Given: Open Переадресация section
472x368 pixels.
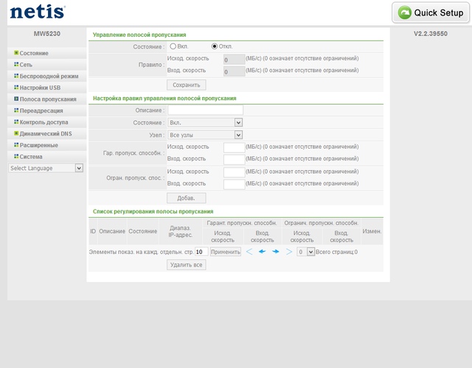Looking at the screenshot, I should tap(41, 110).
